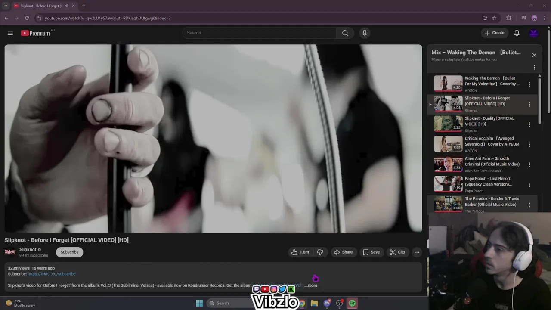Open Spotify from the taskbar
The width and height of the screenshot is (551, 310).
(x=352, y=303)
